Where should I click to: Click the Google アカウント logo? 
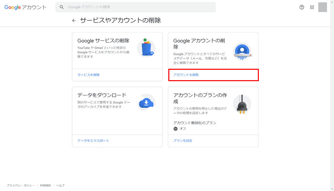25,7
